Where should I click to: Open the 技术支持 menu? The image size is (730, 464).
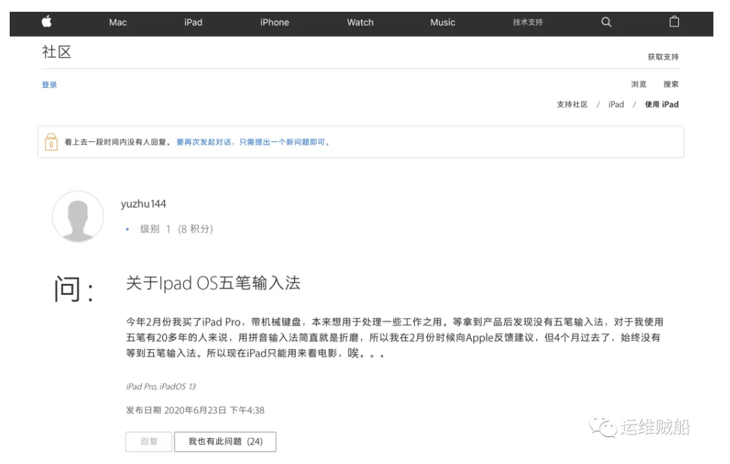pyautogui.click(x=528, y=22)
